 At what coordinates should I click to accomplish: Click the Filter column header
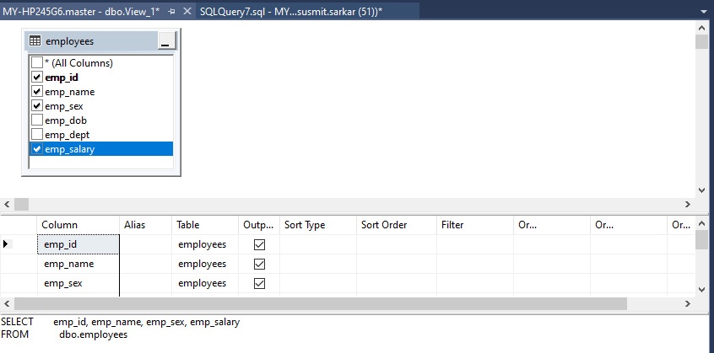coord(473,225)
